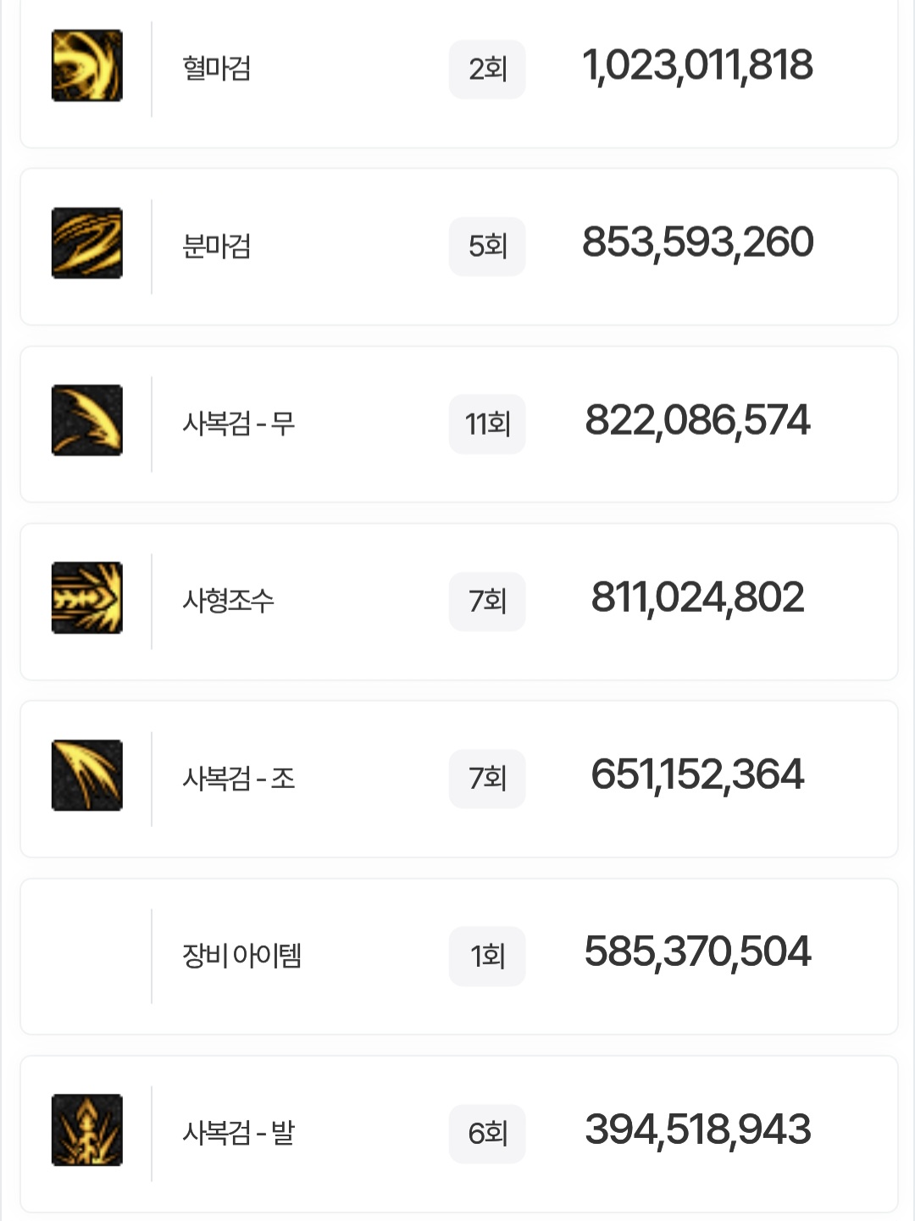Click the 6회 count badge
This screenshot has height=1221, width=915.
point(487,1134)
